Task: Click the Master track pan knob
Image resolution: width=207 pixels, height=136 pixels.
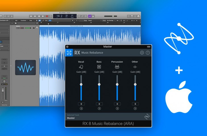Action: (37, 27)
